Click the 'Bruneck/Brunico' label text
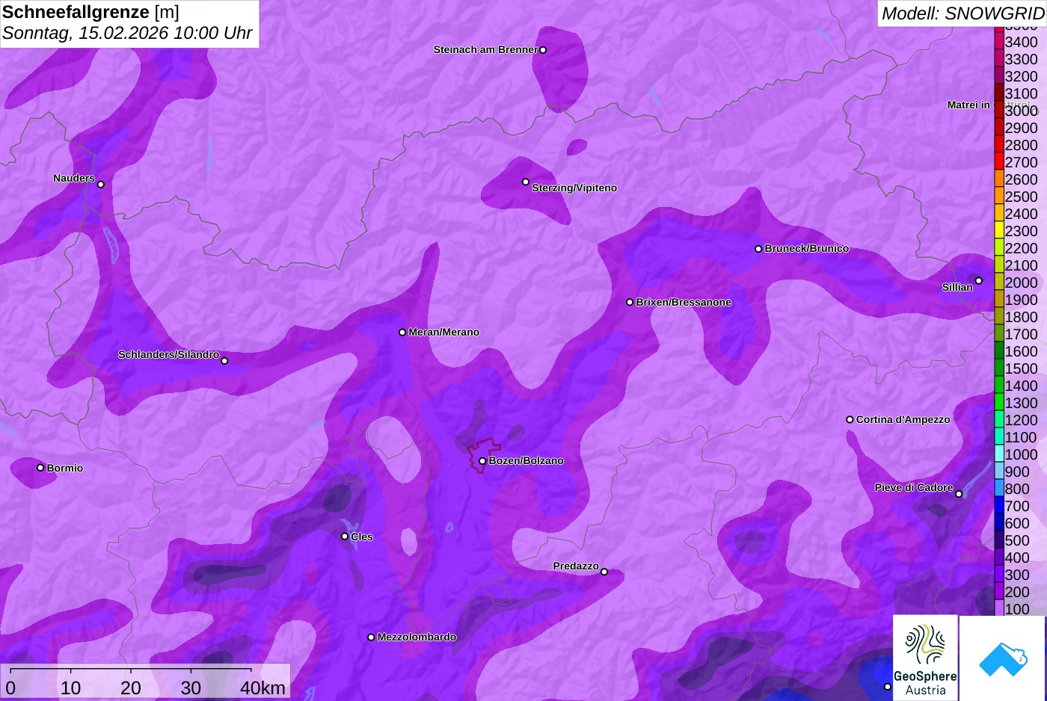The height and width of the screenshot is (701, 1047). [x=807, y=249]
